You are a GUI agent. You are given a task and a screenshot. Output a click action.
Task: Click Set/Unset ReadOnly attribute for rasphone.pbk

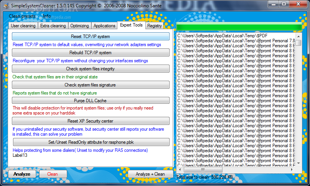coord(91,142)
